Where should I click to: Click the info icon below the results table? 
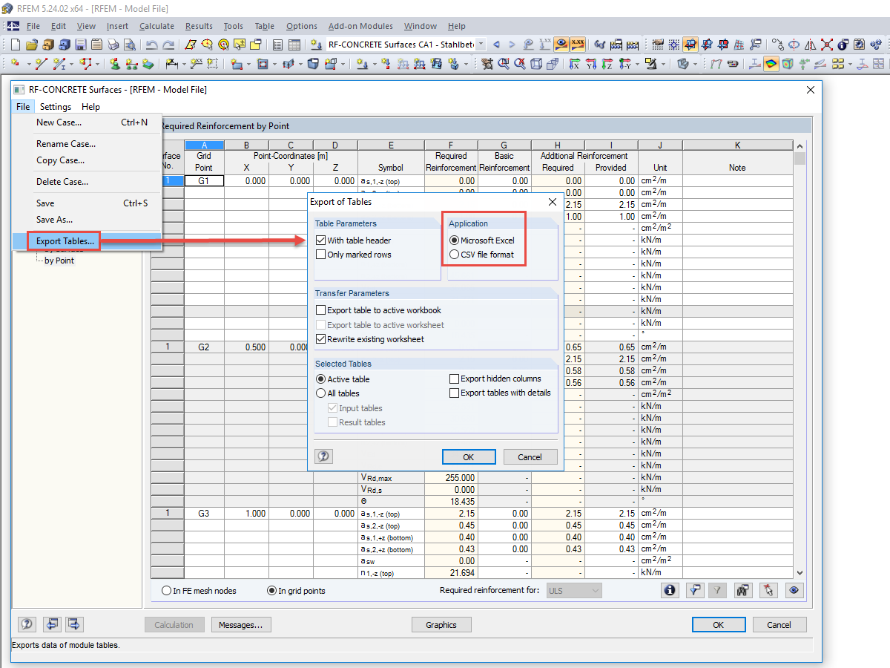670,590
